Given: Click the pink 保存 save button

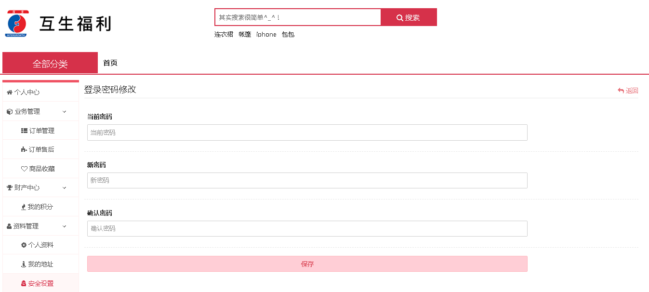Looking at the screenshot, I should [307, 264].
